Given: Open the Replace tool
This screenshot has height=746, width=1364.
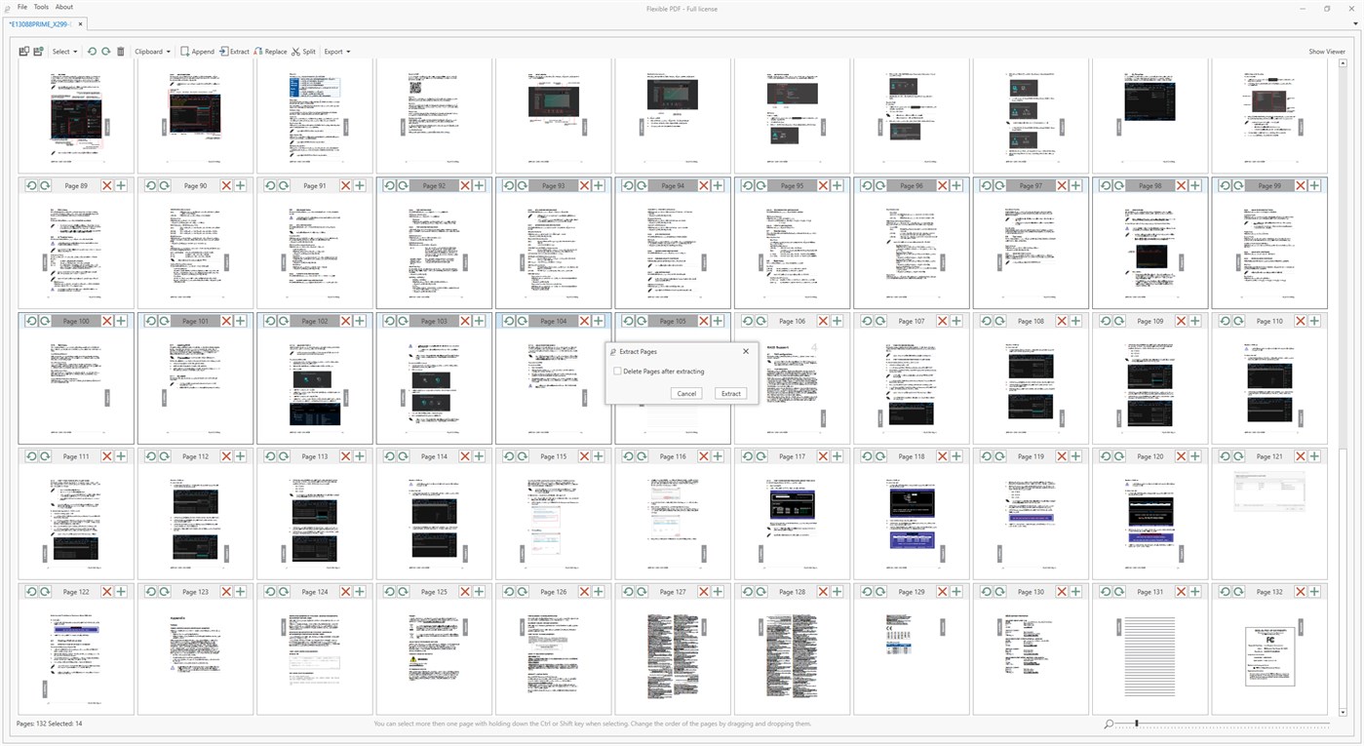Looking at the screenshot, I should click(x=270, y=52).
